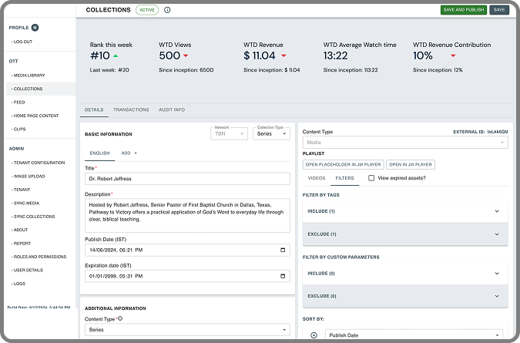
Task: Switch to the Videos playlist tab
Action: pyautogui.click(x=316, y=178)
